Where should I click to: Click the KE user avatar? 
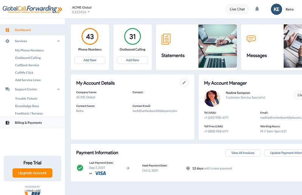276,9
